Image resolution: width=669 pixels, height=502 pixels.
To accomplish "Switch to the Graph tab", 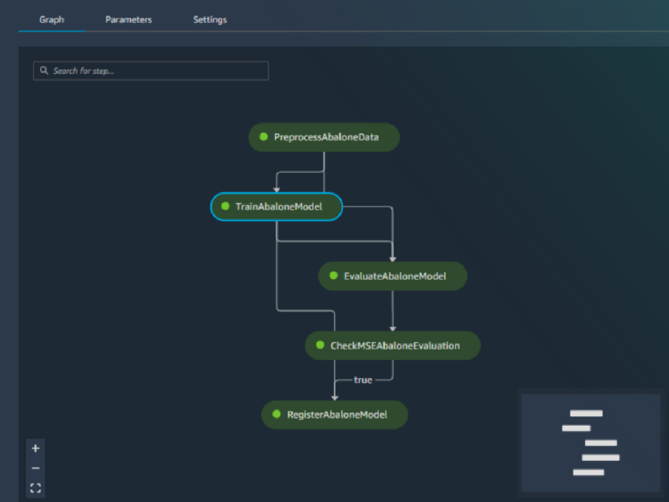I will point(52,20).
